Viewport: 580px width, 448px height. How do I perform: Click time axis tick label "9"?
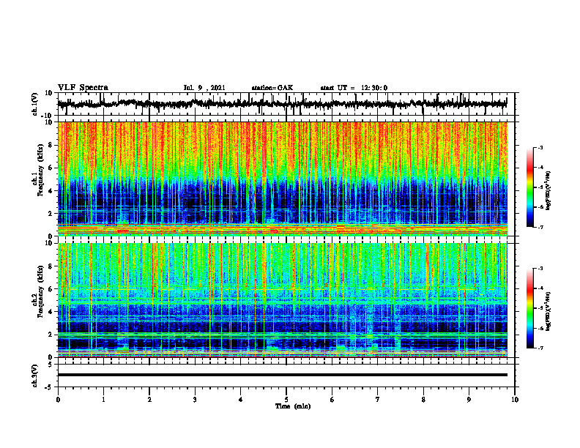(469, 400)
